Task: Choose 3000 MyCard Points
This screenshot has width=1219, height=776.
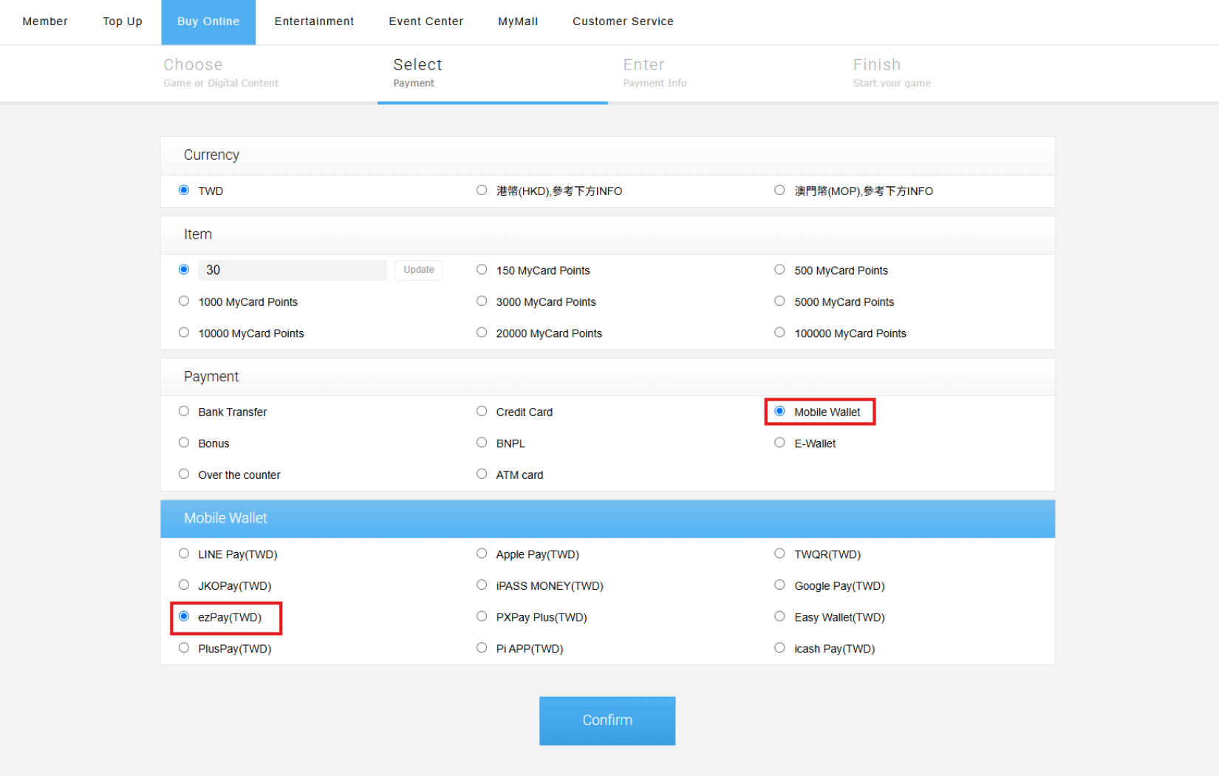Action: coord(482,301)
